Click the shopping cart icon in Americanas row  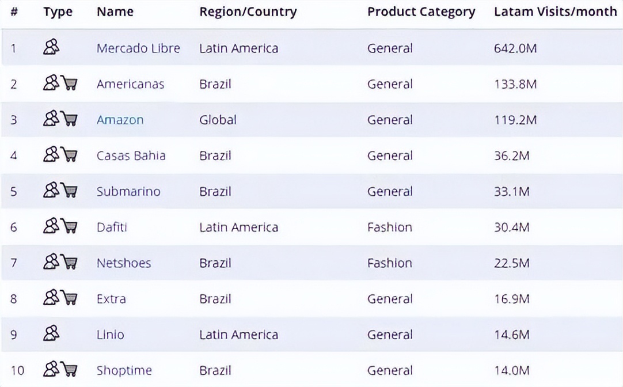click(69, 84)
